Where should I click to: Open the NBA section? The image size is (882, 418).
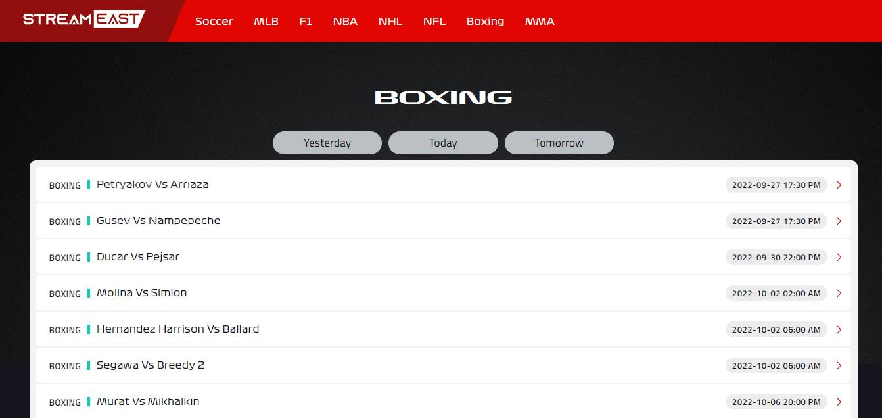(345, 21)
